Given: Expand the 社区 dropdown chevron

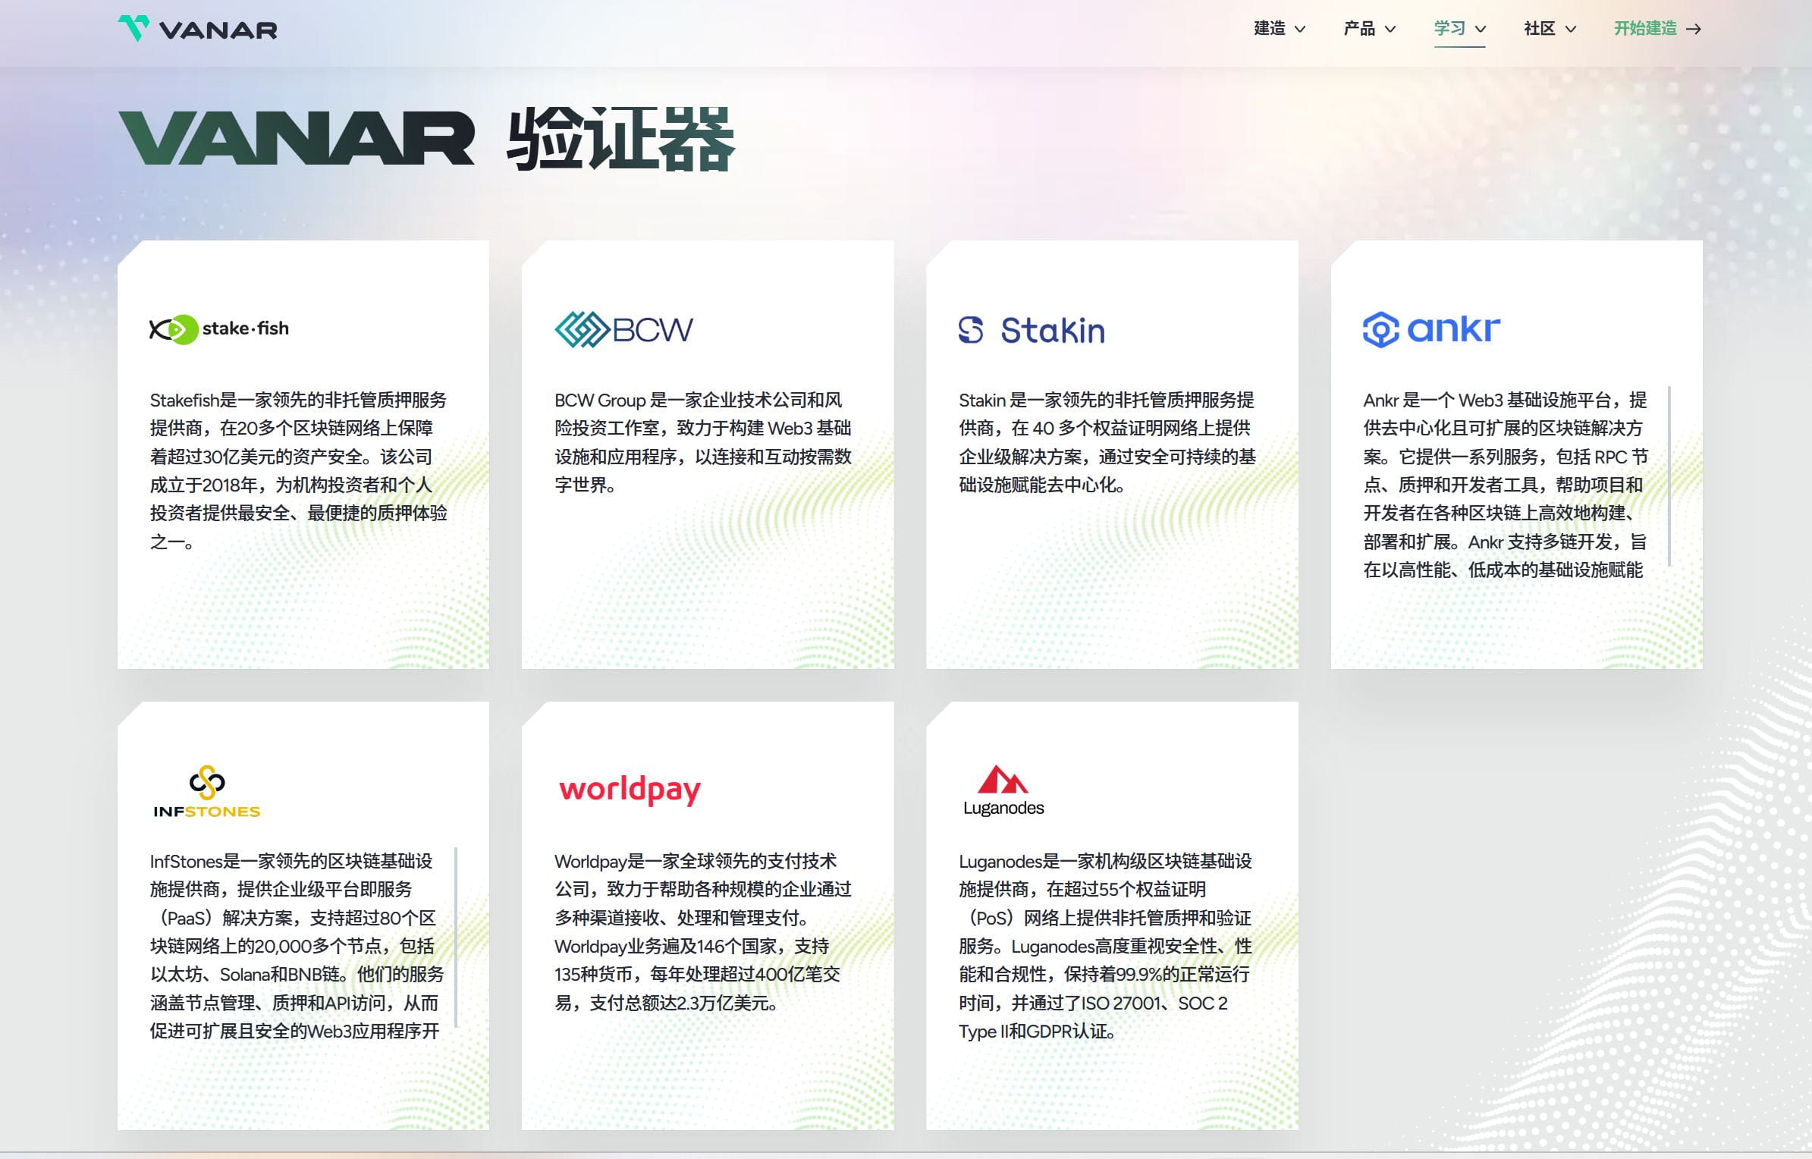Looking at the screenshot, I should [1571, 29].
